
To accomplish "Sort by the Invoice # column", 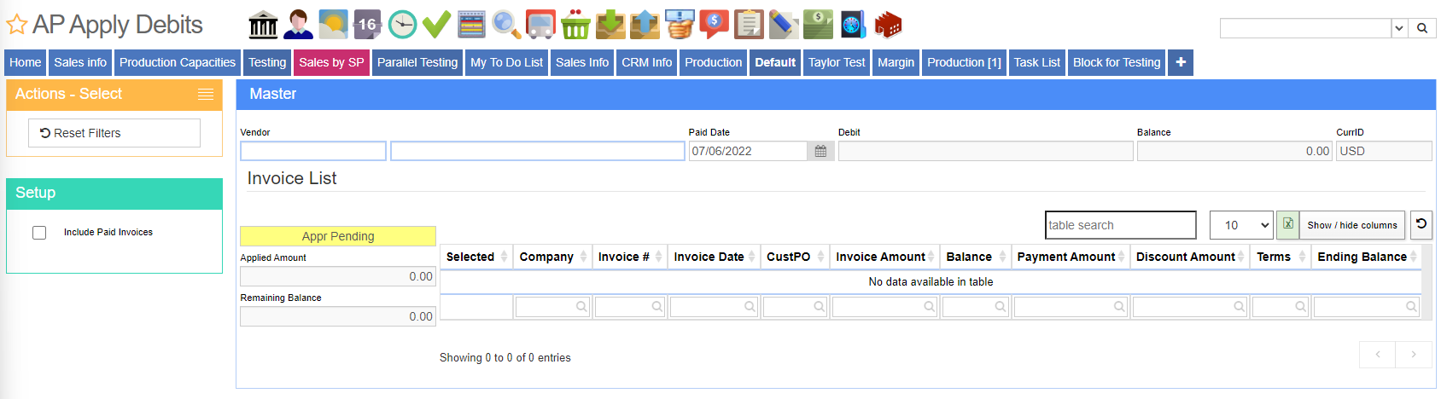I will [x=630, y=257].
